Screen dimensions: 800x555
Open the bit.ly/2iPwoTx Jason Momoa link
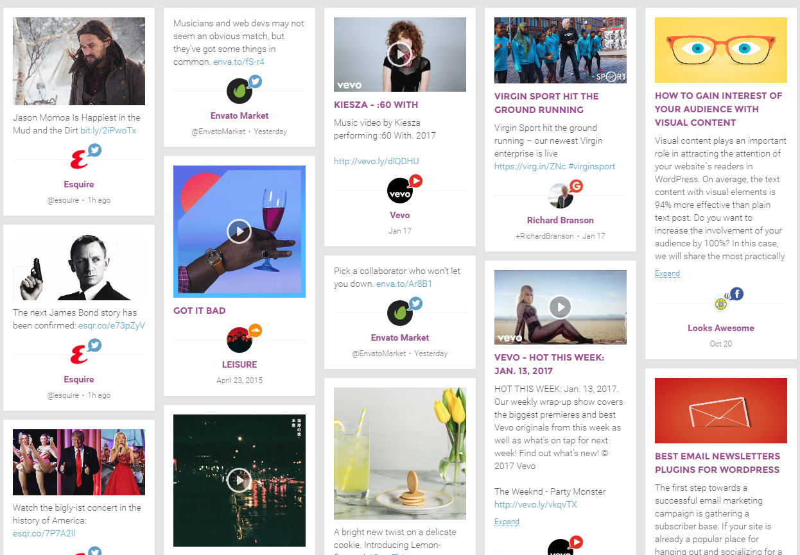click(108, 130)
